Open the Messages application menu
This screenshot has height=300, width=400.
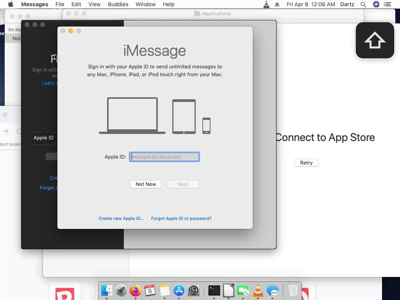point(35,4)
